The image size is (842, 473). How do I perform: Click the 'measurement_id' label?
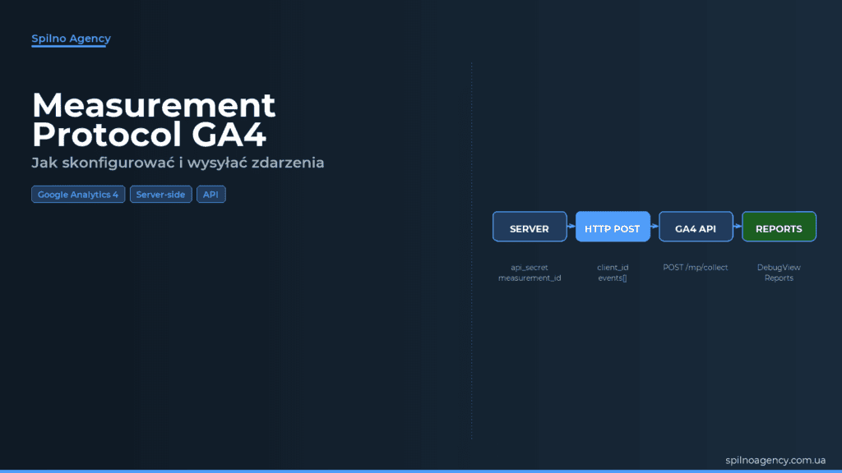point(530,278)
